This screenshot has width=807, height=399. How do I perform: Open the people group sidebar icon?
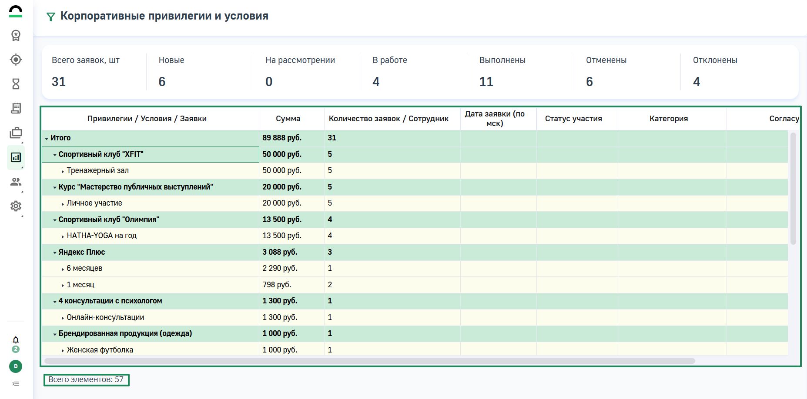point(16,182)
